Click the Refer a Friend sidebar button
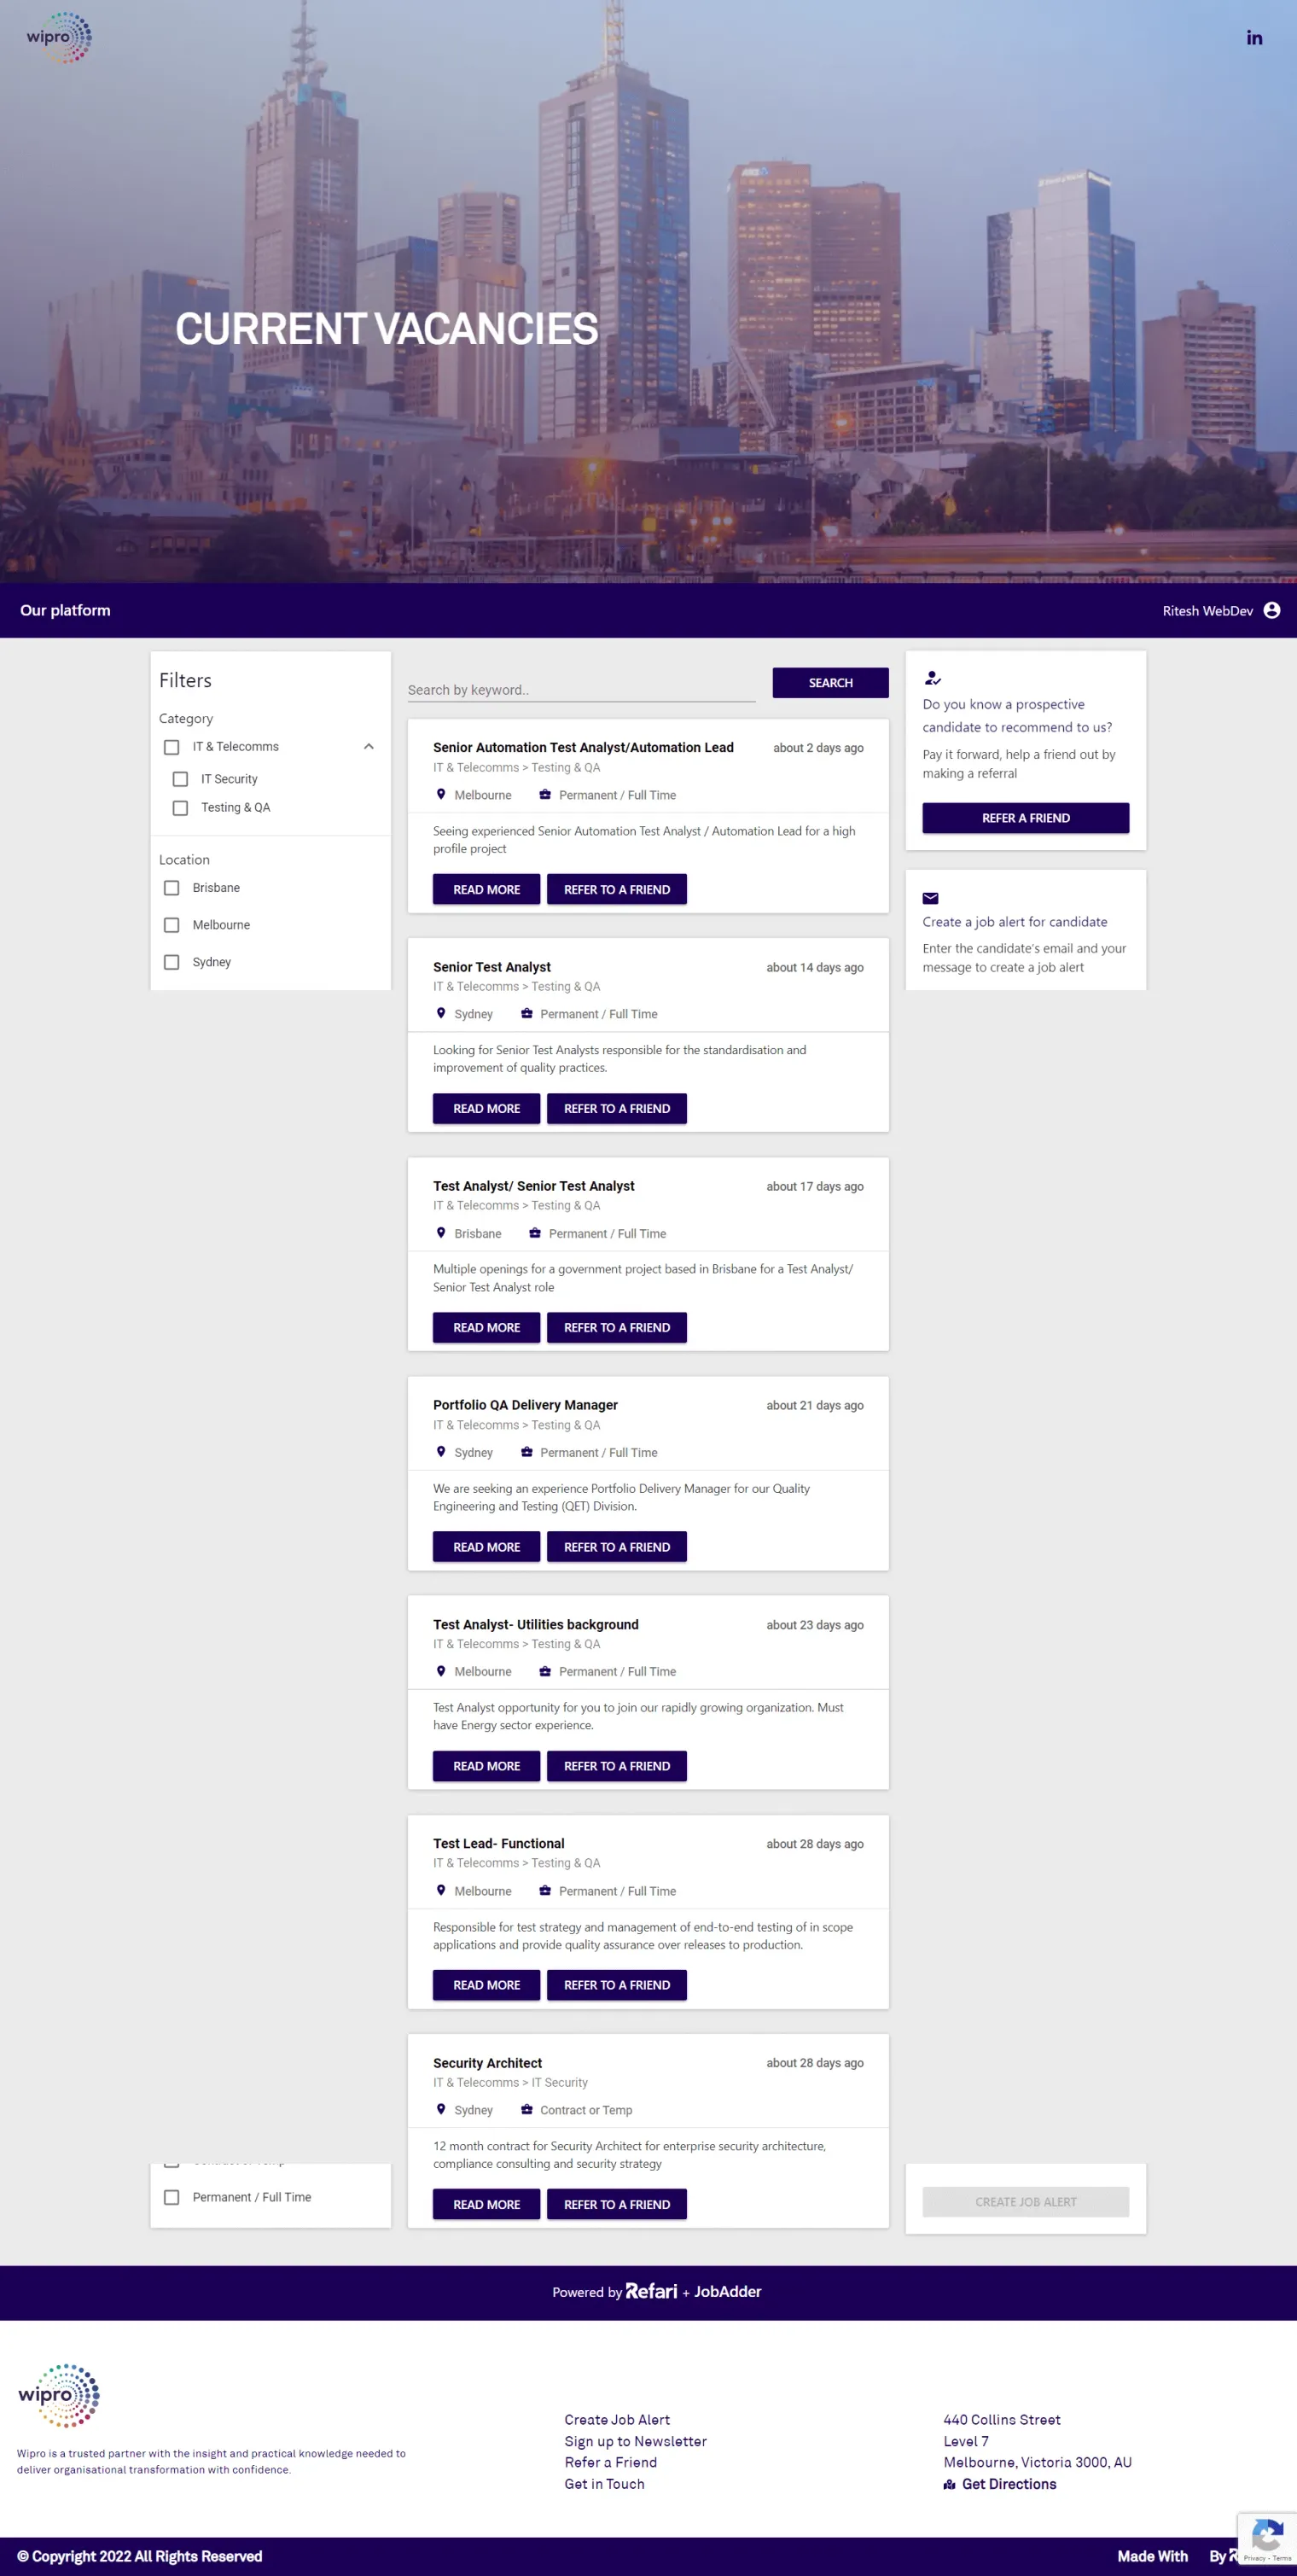The image size is (1297, 2576). click(1025, 818)
